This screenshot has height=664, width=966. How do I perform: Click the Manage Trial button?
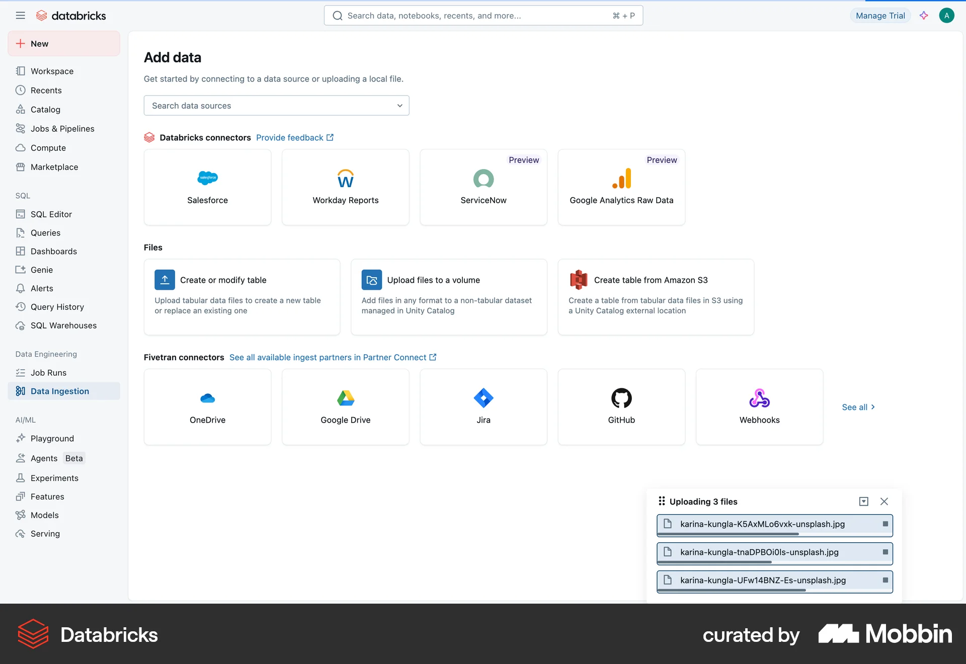pos(879,15)
